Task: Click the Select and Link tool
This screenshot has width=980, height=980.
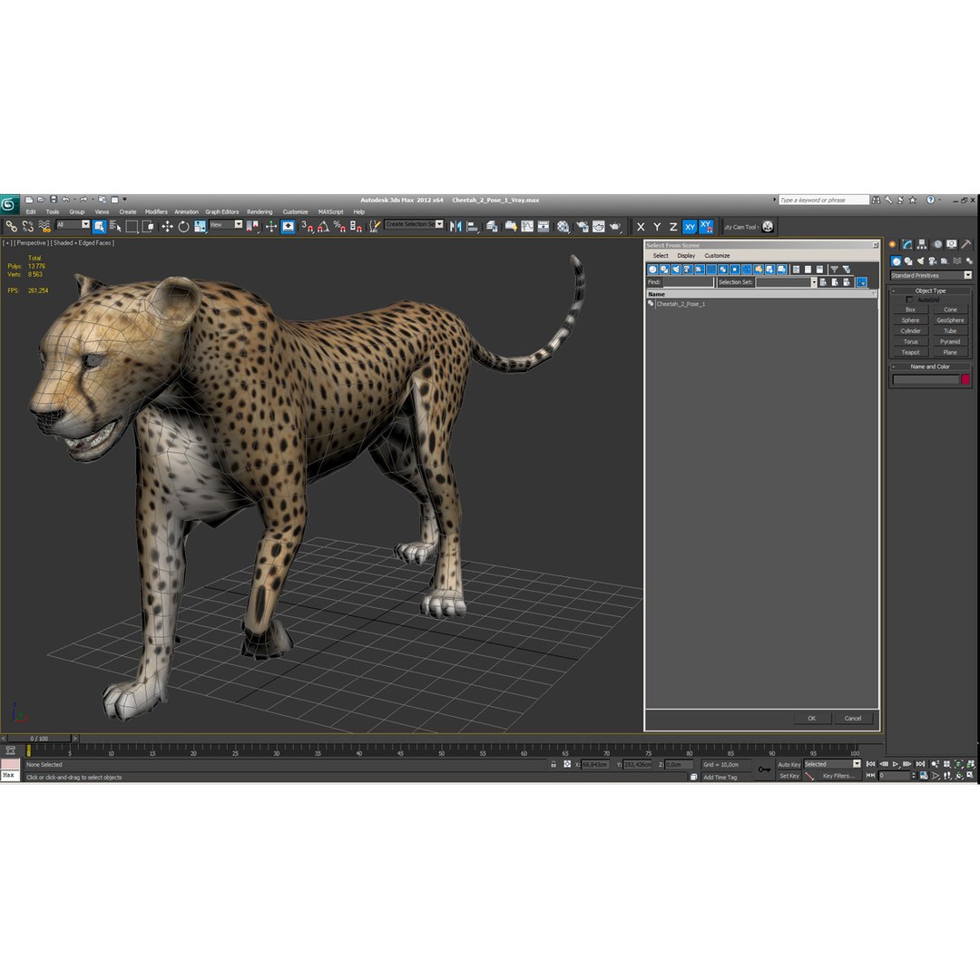Action: click(x=11, y=226)
